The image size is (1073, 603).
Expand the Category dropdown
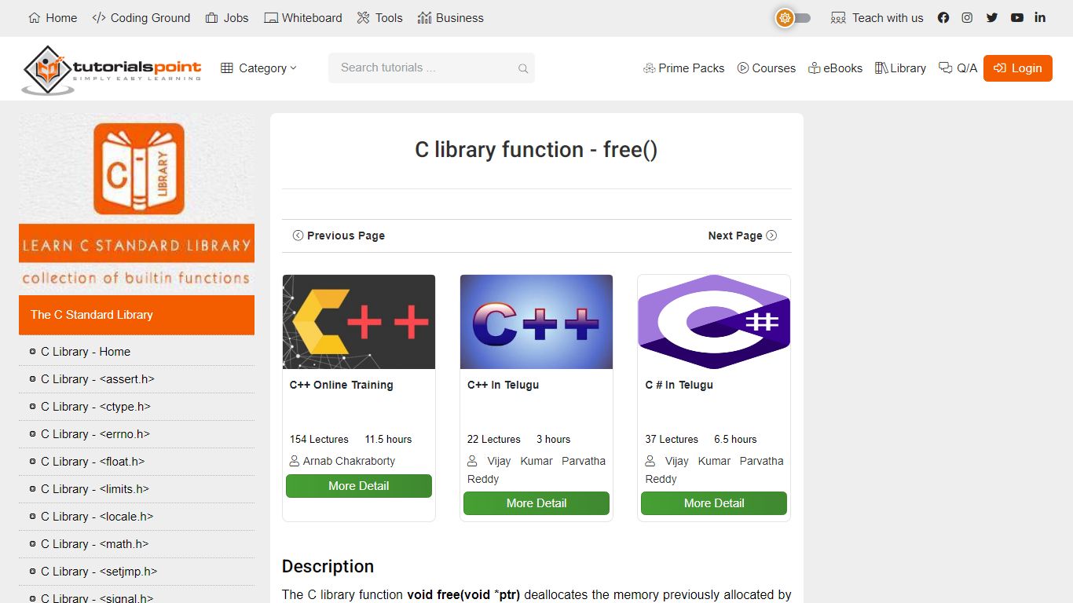click(259, 68)
